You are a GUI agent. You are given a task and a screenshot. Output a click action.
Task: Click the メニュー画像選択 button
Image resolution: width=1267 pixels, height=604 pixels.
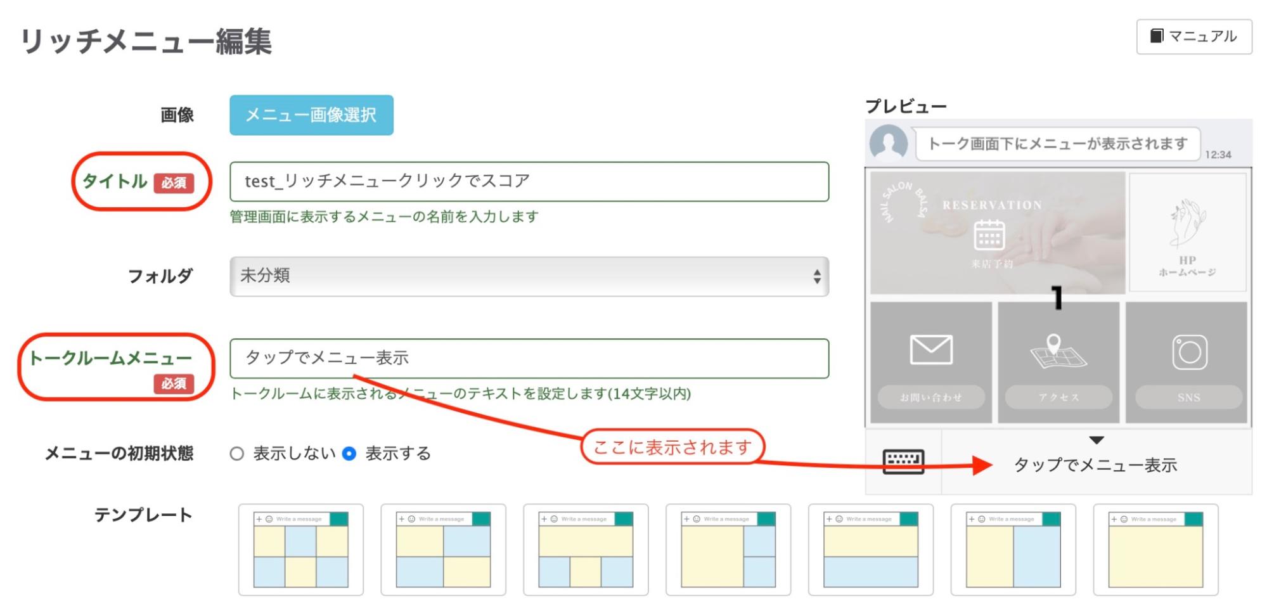tap(311, 115)
